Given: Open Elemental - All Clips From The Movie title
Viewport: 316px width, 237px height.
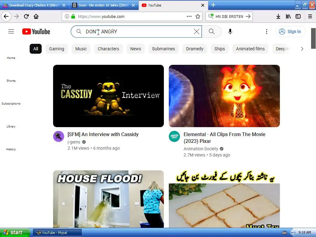Looking at the screenshot, I should (224, 138).
